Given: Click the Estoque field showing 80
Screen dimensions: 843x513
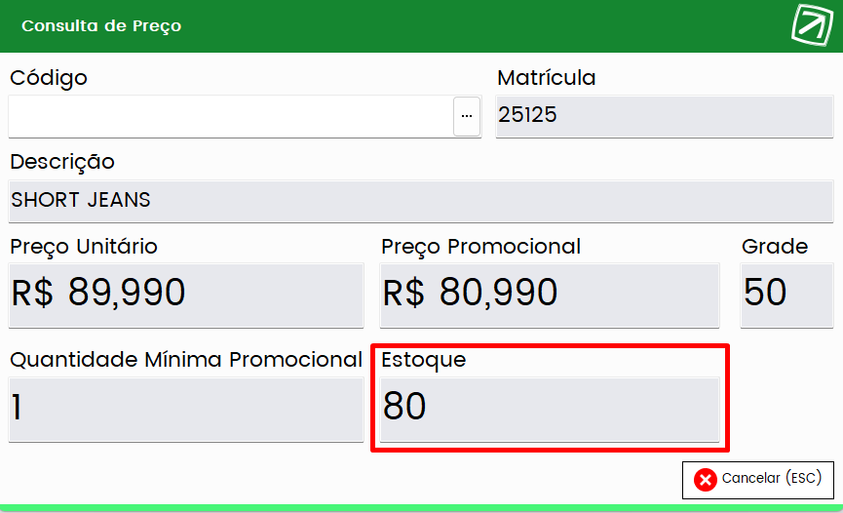Looking at the screenshot, I should tap(550, 410).
